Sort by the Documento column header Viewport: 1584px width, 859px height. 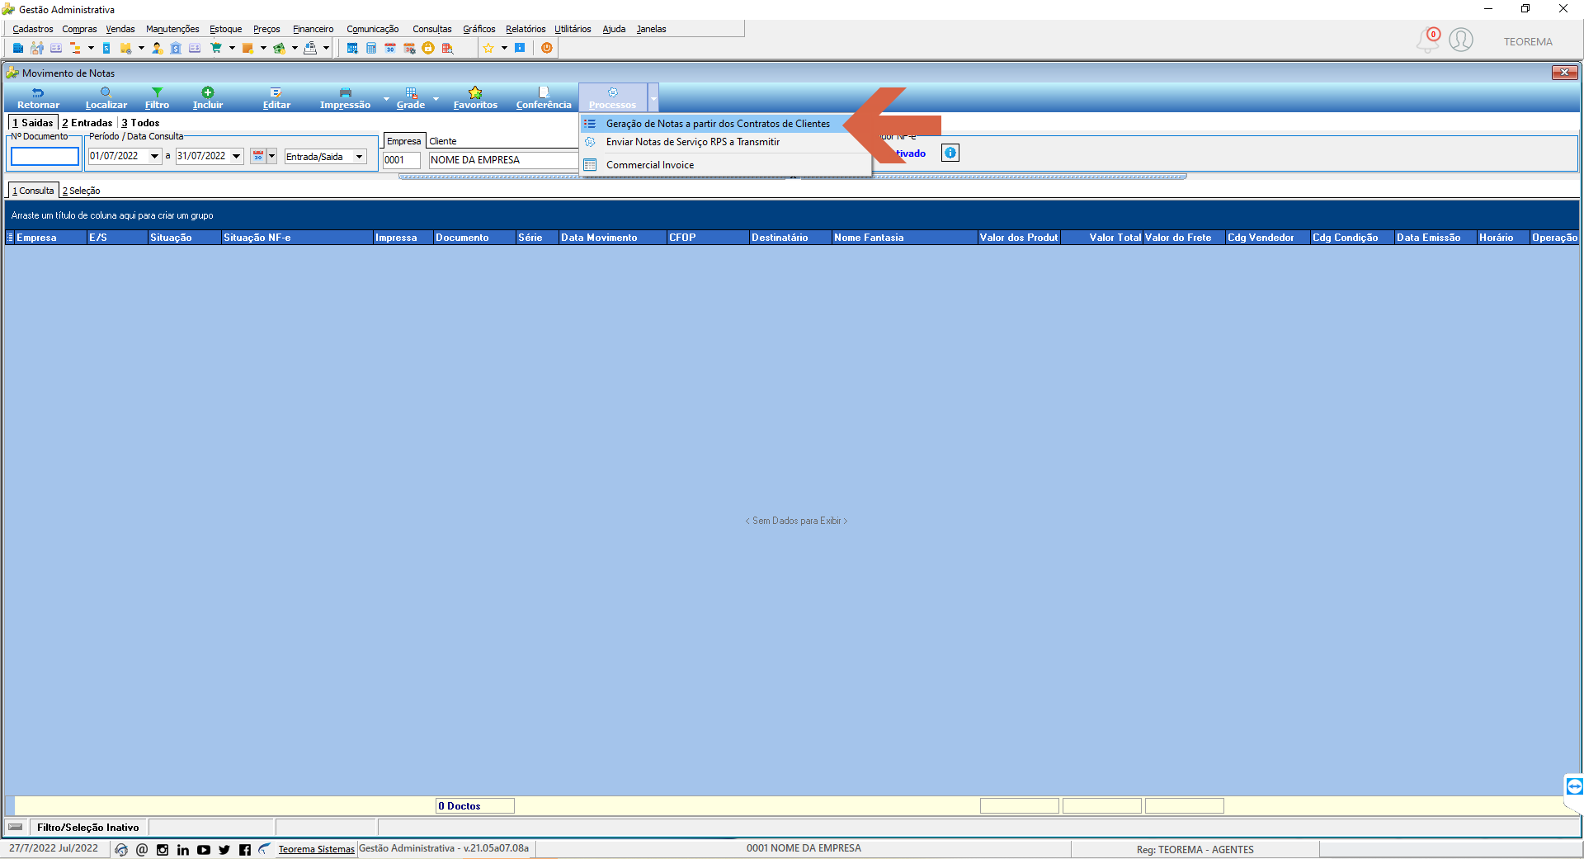tap(474, 238)
